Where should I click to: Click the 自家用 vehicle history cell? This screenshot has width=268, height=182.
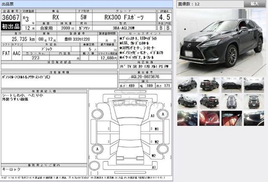(46, 28)
